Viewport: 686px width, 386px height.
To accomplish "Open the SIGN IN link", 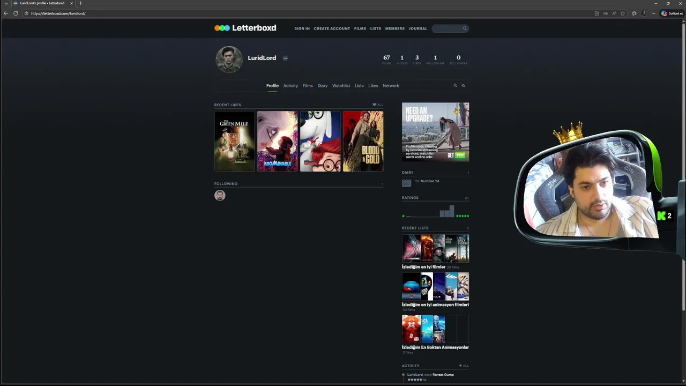I will point(302,28).
